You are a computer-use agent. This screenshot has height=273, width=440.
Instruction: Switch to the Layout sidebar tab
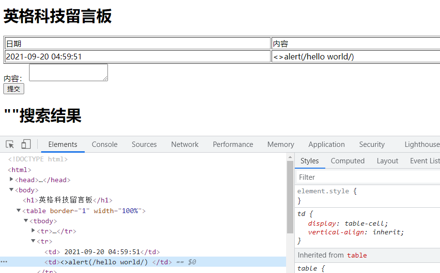pos(387,161)
